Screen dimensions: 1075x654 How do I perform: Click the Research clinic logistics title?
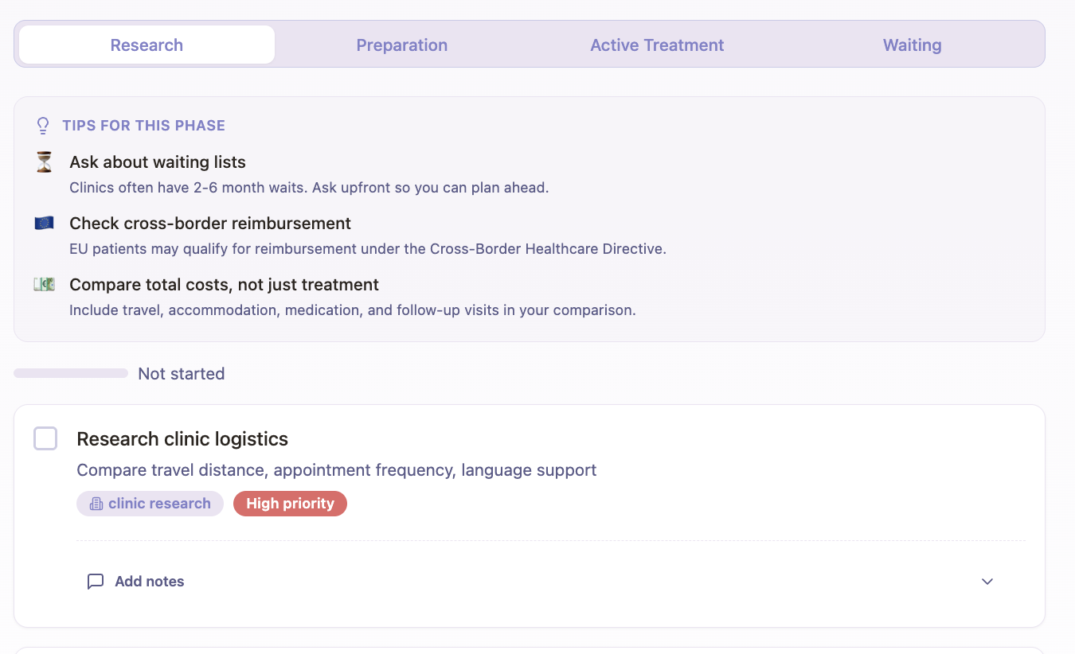coord(182,438)
